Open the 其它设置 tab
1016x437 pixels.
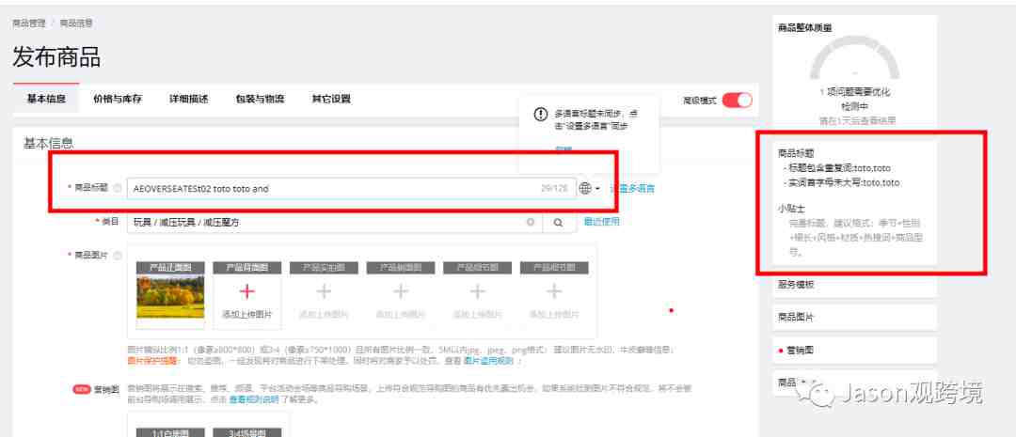331,99
